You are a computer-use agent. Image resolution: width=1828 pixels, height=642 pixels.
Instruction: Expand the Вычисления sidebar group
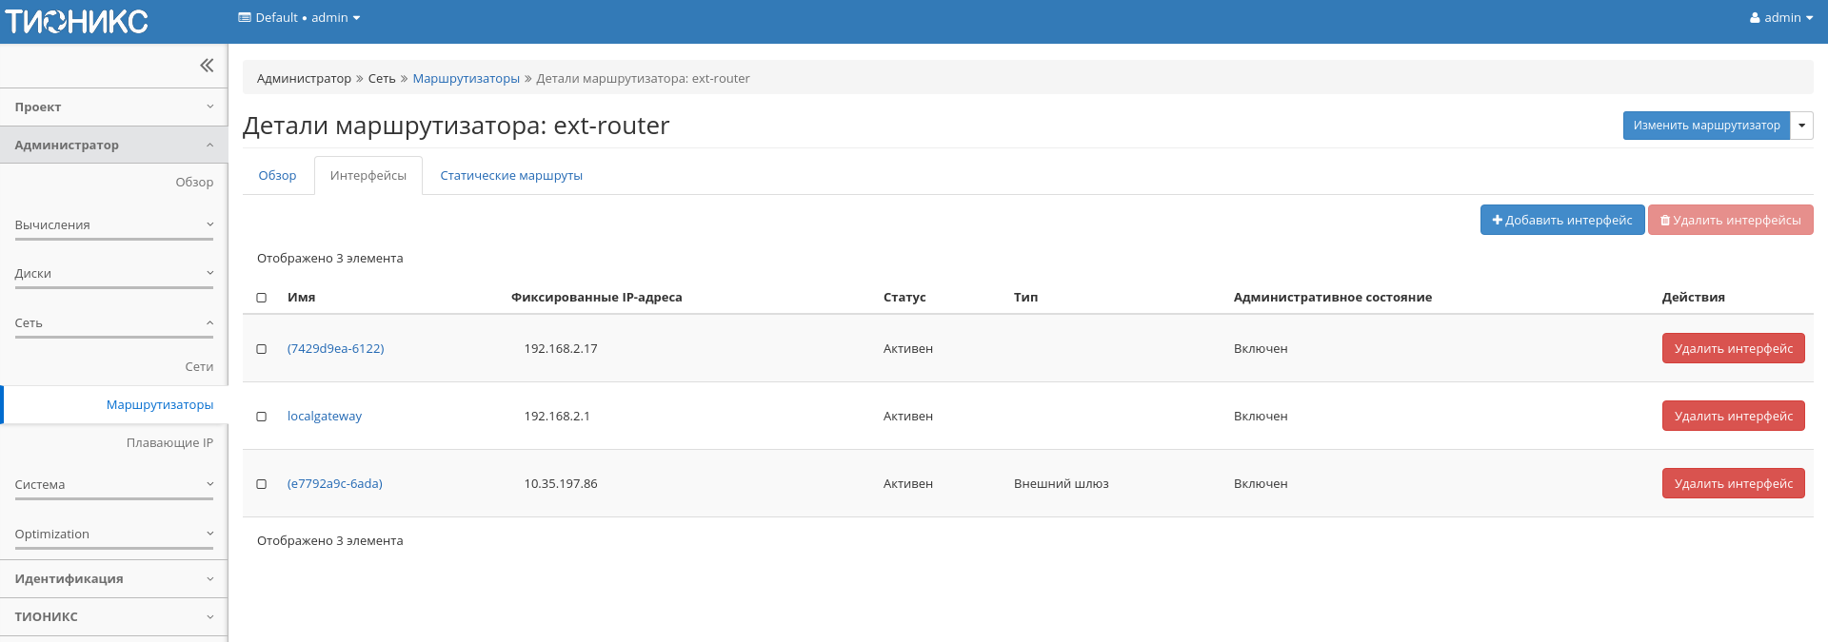[x=113, y=225]
